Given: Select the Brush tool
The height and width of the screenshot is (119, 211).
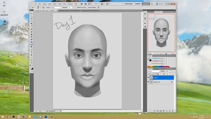Looking at the screenshot, I should [x=32, y=32].
